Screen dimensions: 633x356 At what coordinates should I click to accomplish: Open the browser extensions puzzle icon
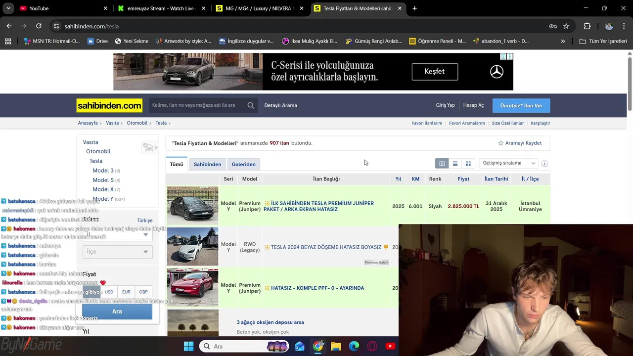pyautogui.click(x=587, y=26)
